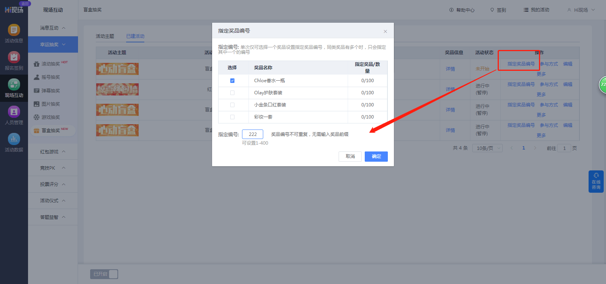Click the 指定编号 input field

point(253,134)
